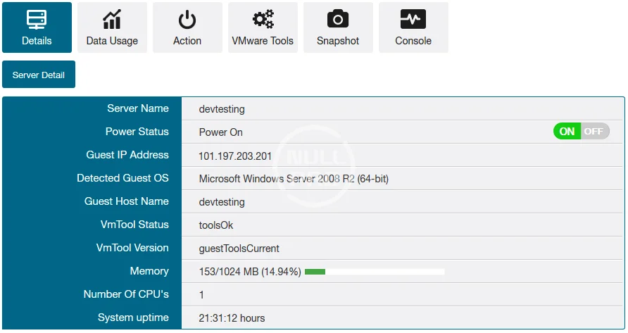The image size is (628, 333).
Task: Click the power symbol icon above Action
Action: [x=187, y=19]
